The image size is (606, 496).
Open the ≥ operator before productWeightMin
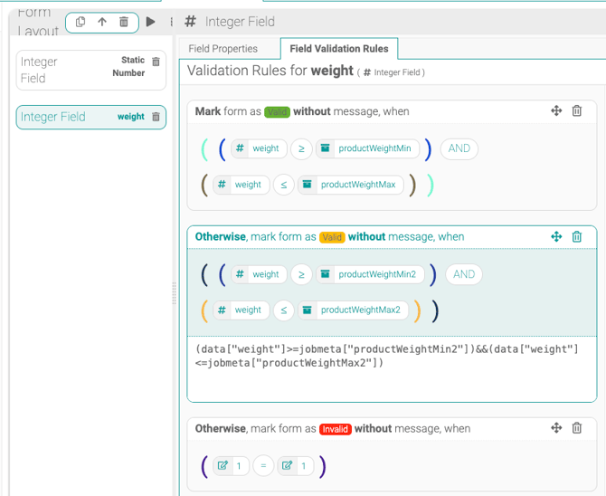[302, 148]
